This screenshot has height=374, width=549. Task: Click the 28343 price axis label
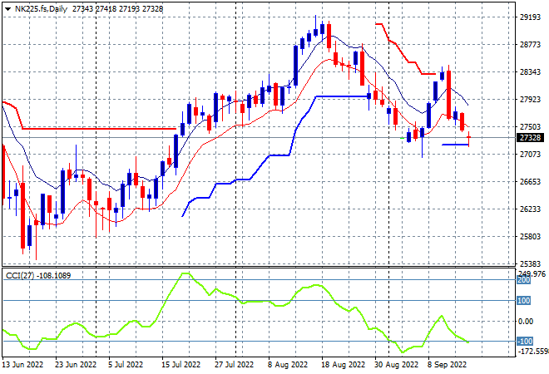click(x=530, y=72)
